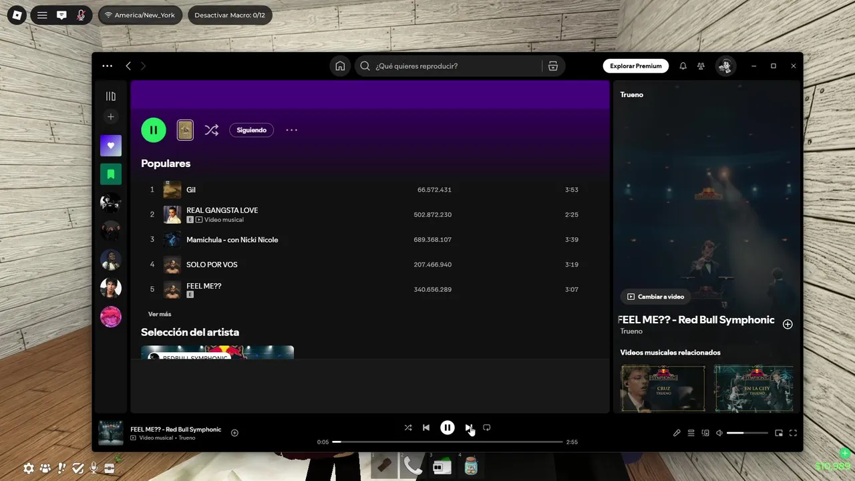Open the notifications bell

click(683, 66)
